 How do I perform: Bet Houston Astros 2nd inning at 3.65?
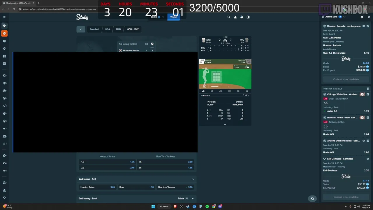click(97, 187)
